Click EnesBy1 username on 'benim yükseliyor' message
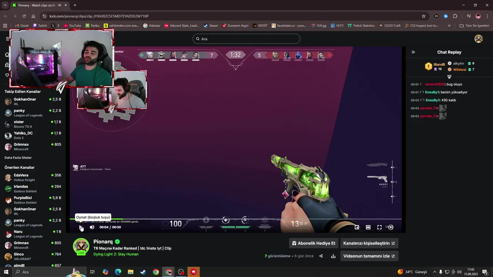493x277 pixels. (x=433, y=92)
